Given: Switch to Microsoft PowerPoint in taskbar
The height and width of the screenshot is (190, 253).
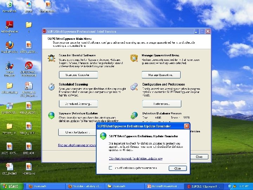Looking at the screenshot, I should point(164,186).
